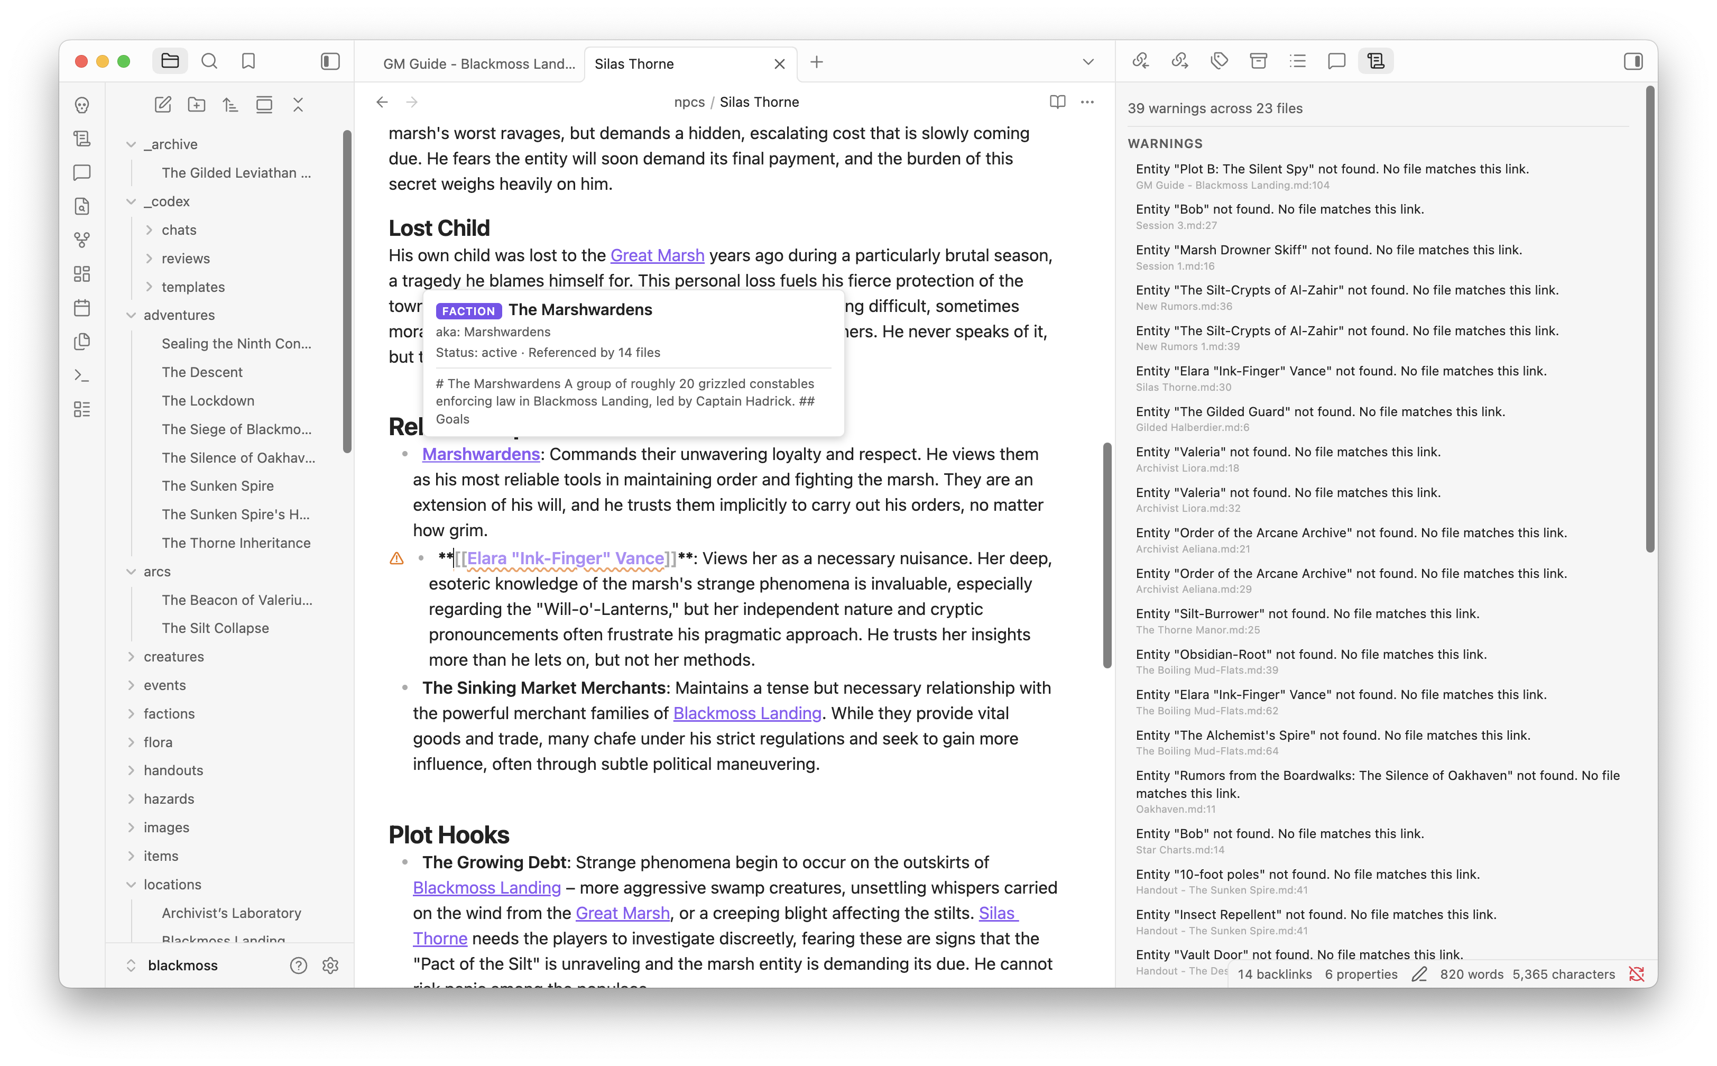Follow the Great Marsh link under Lost Child
The width and height of the screenshot is (1717, 1066).
coord(657,255)
